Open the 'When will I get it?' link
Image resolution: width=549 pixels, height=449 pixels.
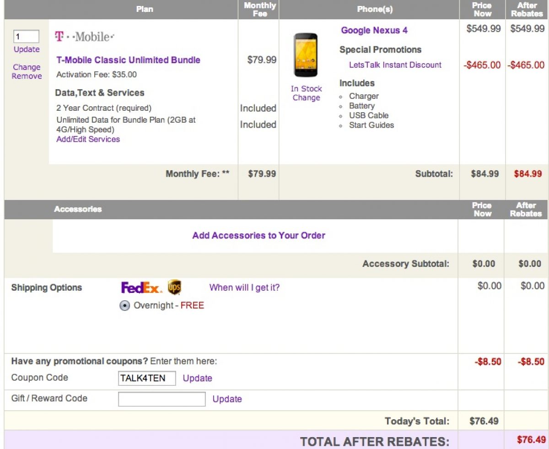(x=244, y=288)
